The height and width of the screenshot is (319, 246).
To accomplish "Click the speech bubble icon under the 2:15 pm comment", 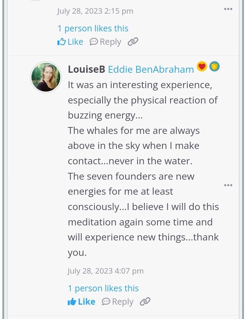I will tap(94, 42).
